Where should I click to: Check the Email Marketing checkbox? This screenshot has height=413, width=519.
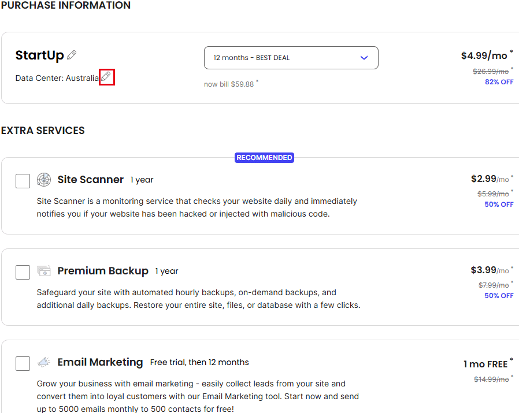pos(23,363)
